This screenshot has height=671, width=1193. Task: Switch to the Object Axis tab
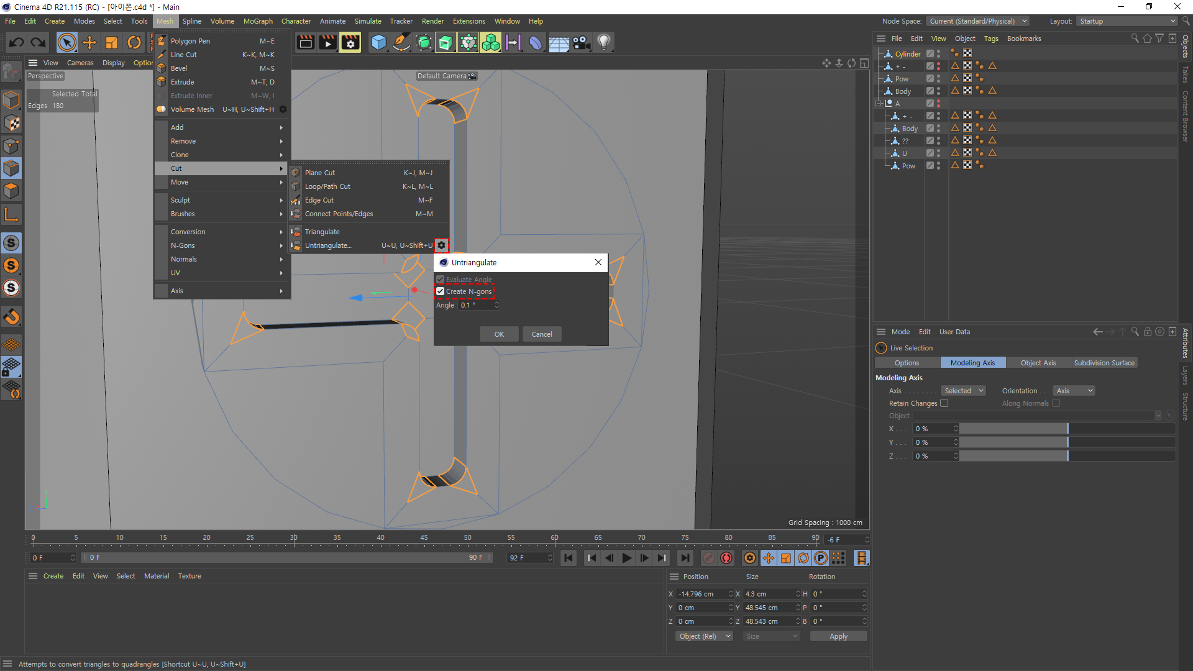tap(1038, 363)
